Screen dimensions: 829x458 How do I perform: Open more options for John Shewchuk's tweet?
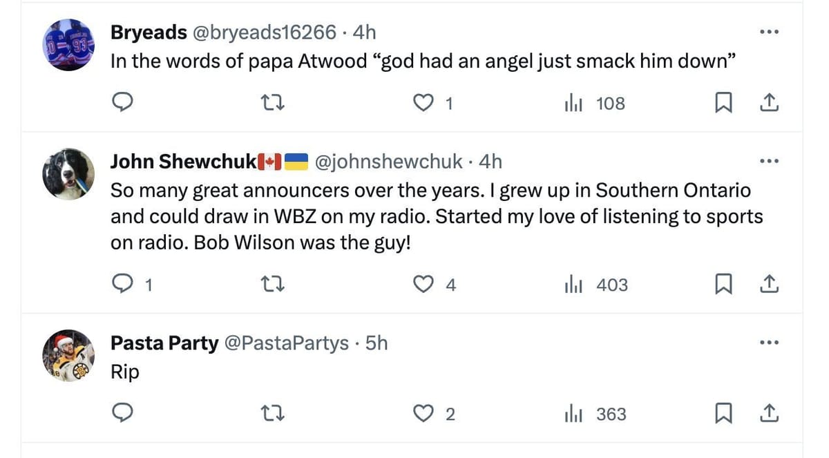769,162
